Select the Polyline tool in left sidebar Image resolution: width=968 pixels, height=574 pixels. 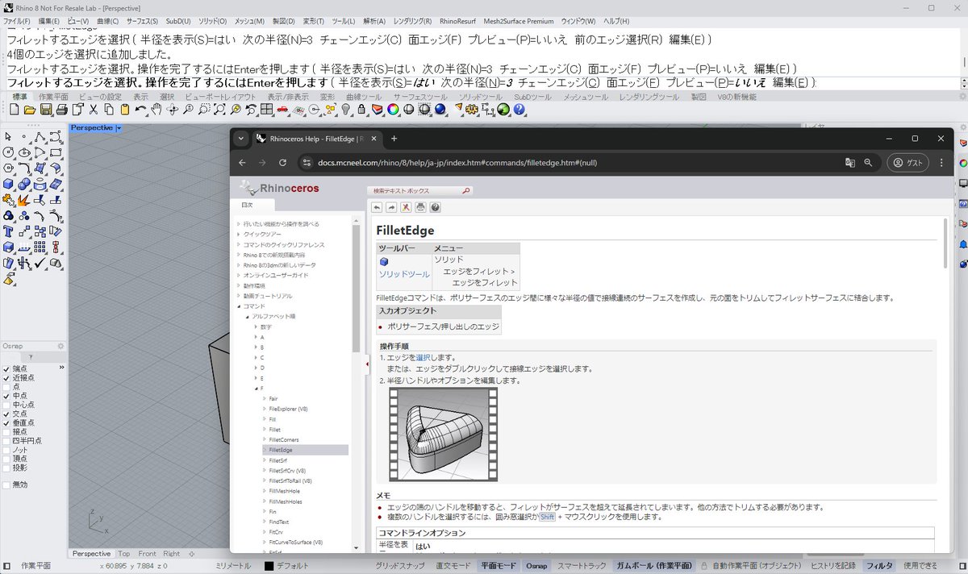[x=40, y=136]
